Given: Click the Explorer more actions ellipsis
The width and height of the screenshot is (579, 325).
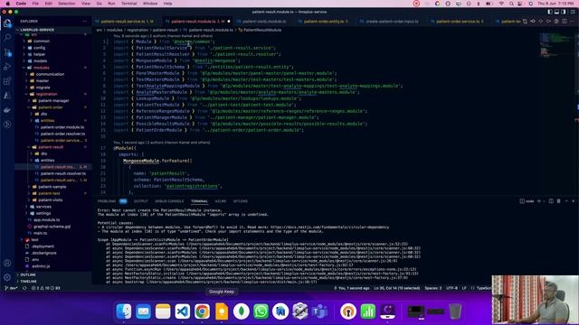Looking at the screenshot, I should point(84,22).
